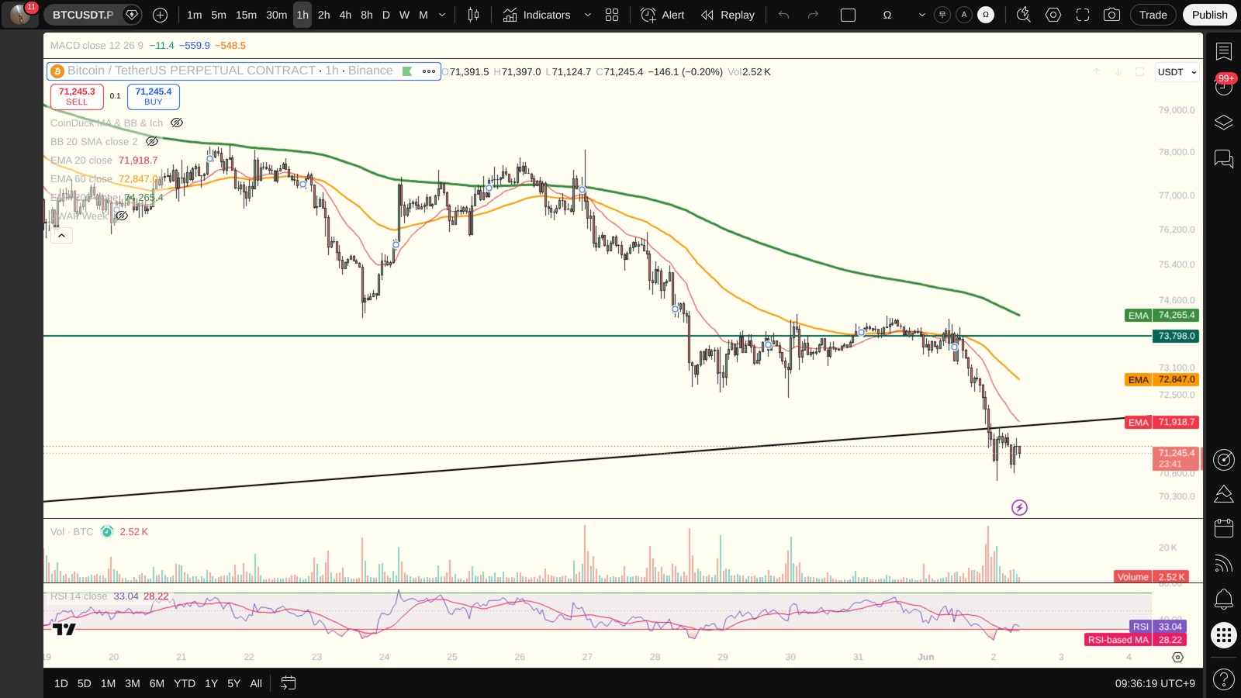Screen dimensions: 1241x698
Task: Toggle the circular 'A' layout button
Action: point(964,15)
